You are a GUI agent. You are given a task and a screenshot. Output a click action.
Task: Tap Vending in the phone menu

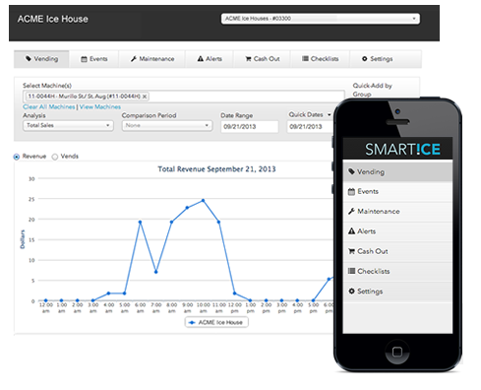pos(397,171)
